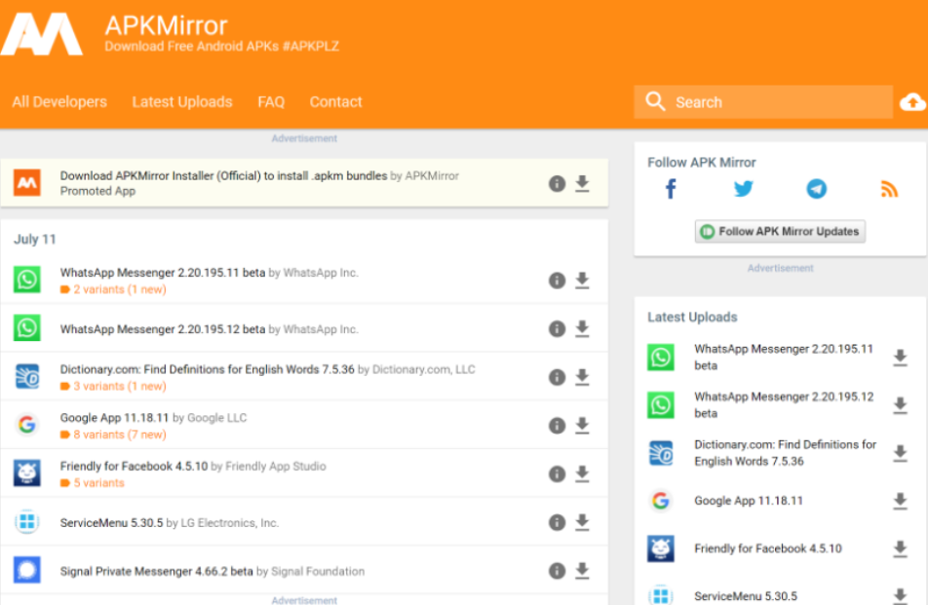Image resolution: width=928 pixels, height=605 pixels.
Task: Click Dictionary.com, LLC developer name
Action: [x=424, y=369]
